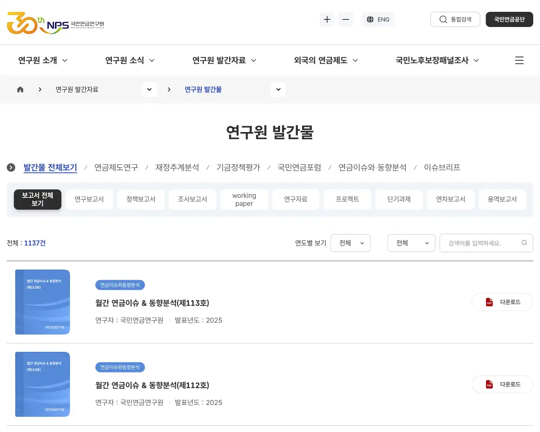Expand 국민노후보장패널조사 menu
The width and height of the screenshot is (540, 432).
click(x=437, y=60)
